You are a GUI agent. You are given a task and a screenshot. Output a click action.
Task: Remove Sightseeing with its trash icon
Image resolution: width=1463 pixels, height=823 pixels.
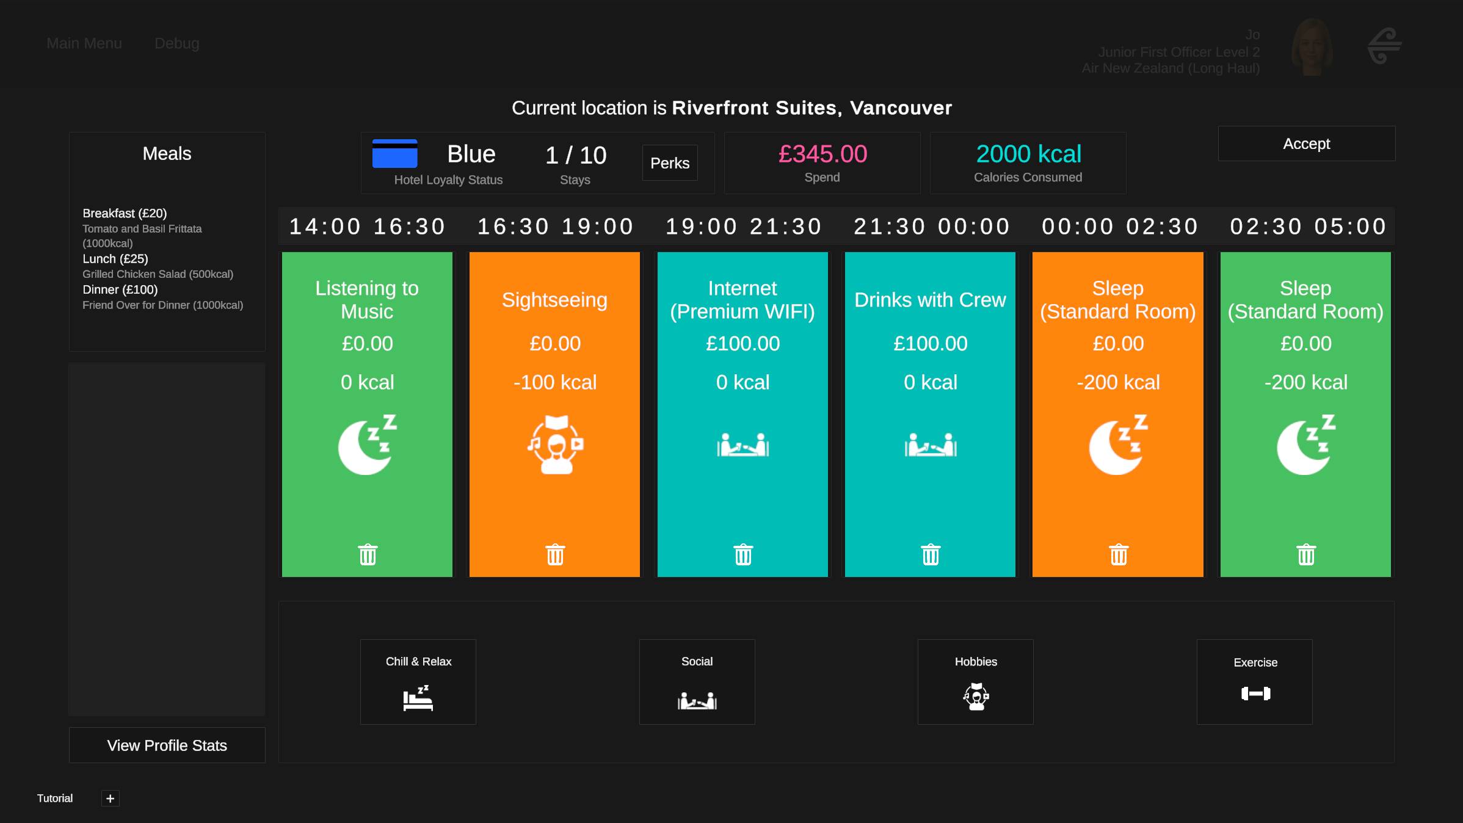click(x=555, y=554)
